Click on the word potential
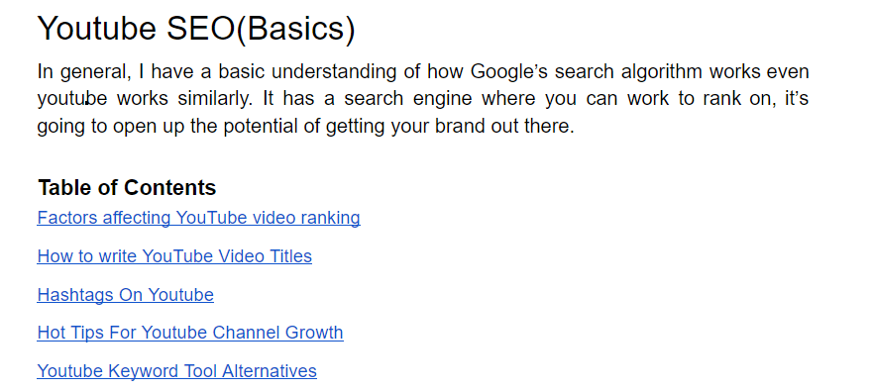This screenshot has width=872, height=391. coord(261,127)
